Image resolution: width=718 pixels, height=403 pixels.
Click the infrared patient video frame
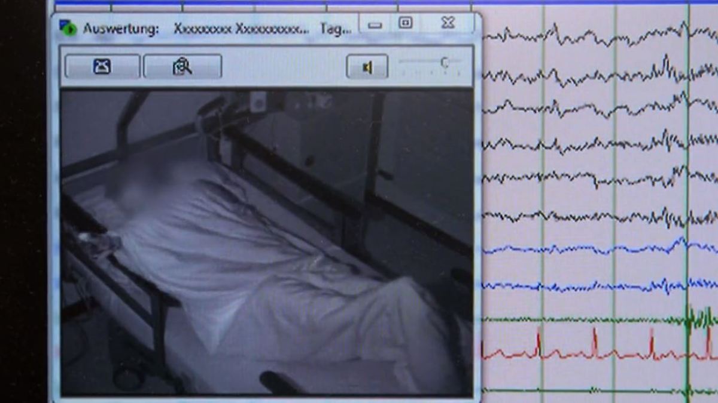pyautogui.click(x=266, y=242)
